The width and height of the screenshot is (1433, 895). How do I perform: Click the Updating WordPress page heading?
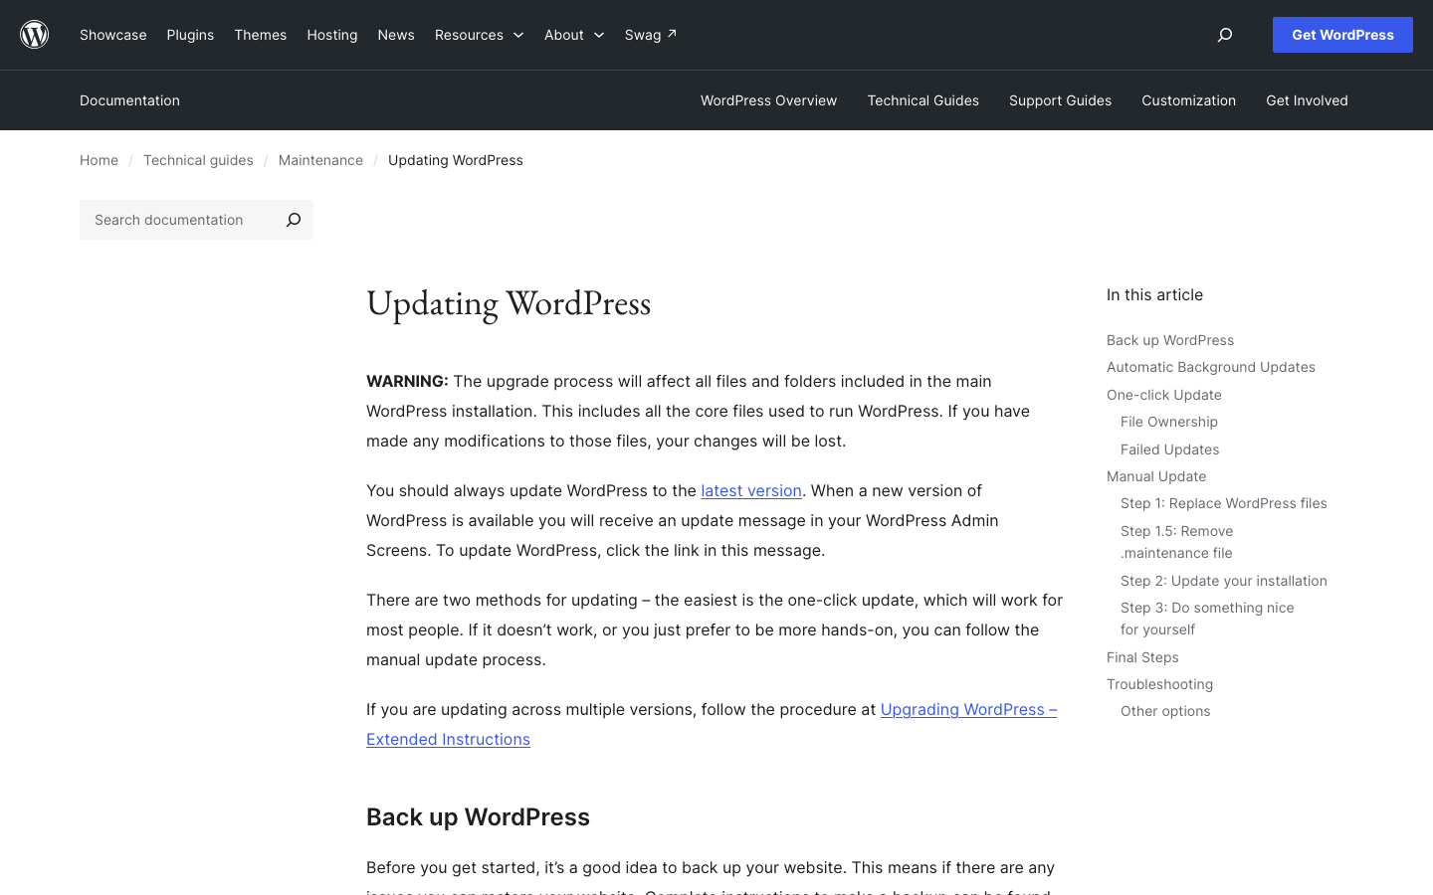pyautogui.click(x=509, y=303)
